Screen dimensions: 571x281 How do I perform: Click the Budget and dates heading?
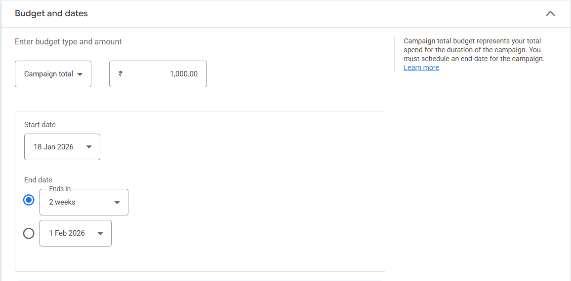pos(51,13)
